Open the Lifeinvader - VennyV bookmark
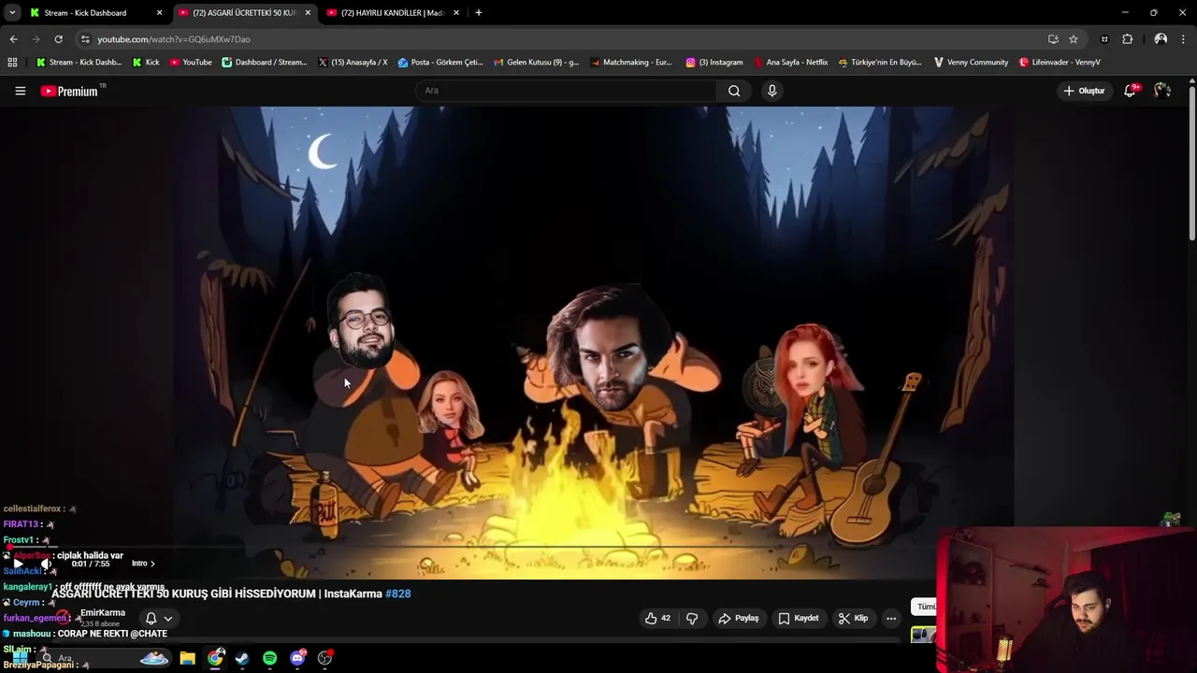Viewport: 1197px width, 673px height. click(1060, 63)
